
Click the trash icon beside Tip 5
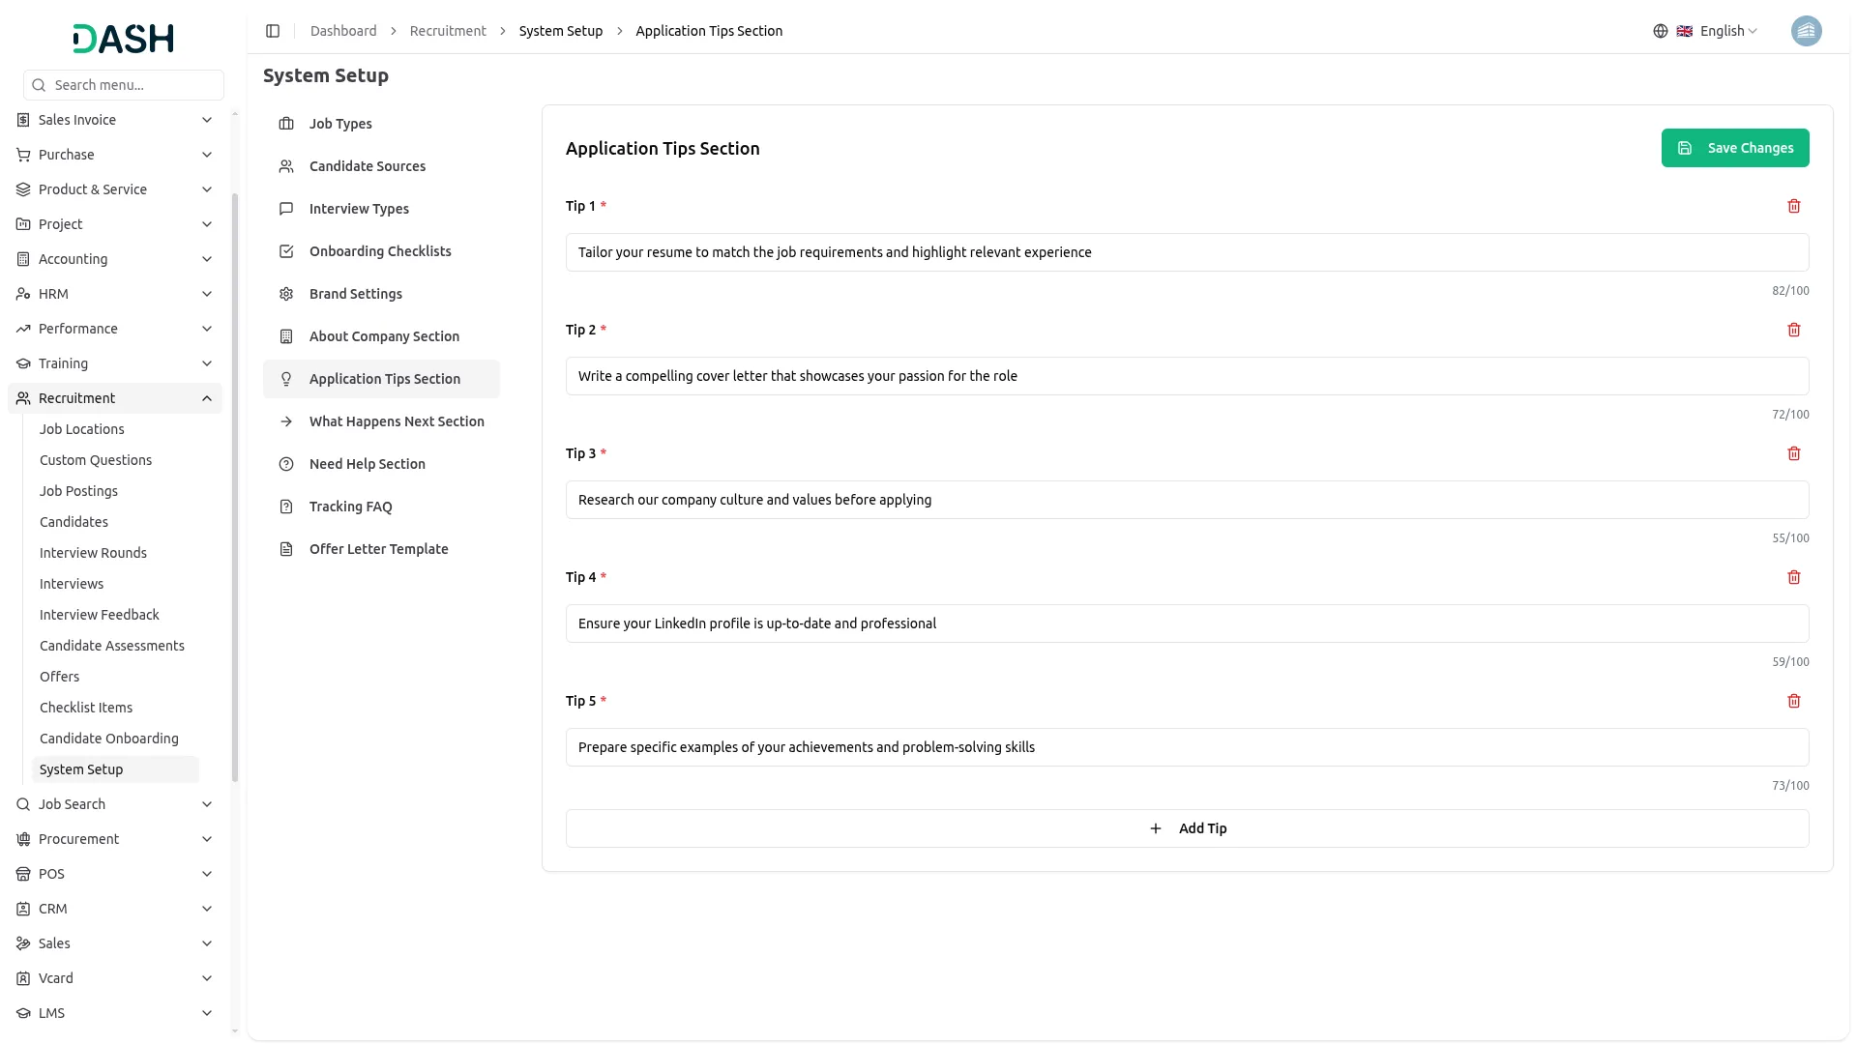(x=1793, y=701)
